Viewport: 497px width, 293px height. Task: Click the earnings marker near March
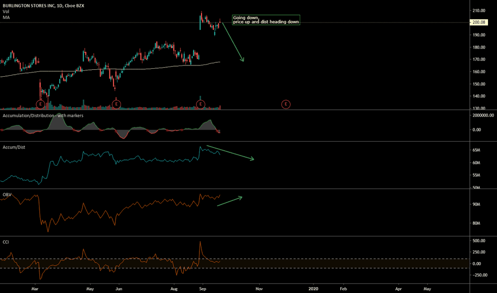click(40, 104)
